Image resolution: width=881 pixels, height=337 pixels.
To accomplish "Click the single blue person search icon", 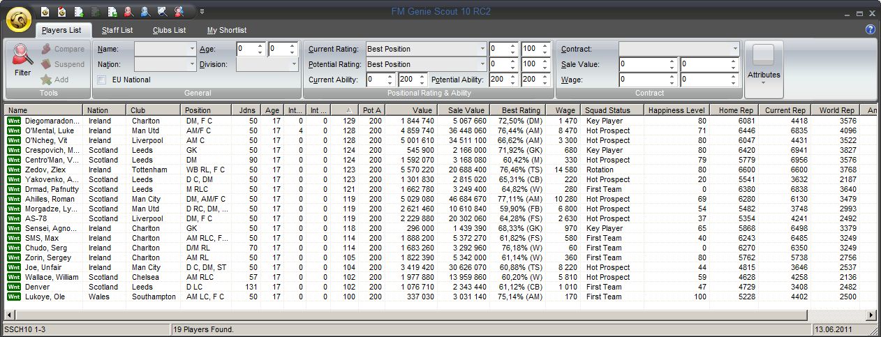I will (x=145, y=11).
